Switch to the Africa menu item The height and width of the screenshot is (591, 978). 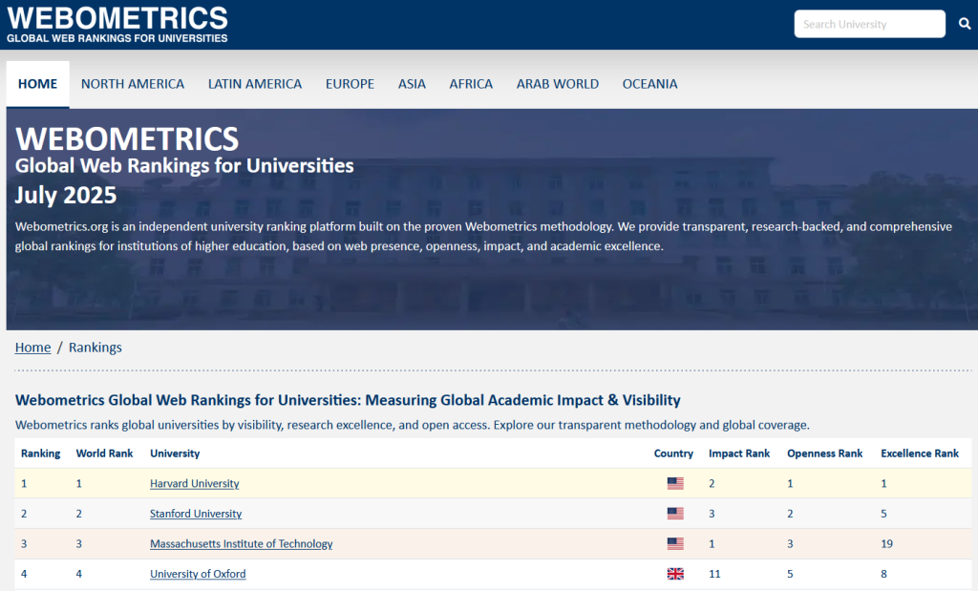click(x=471, y=84)
